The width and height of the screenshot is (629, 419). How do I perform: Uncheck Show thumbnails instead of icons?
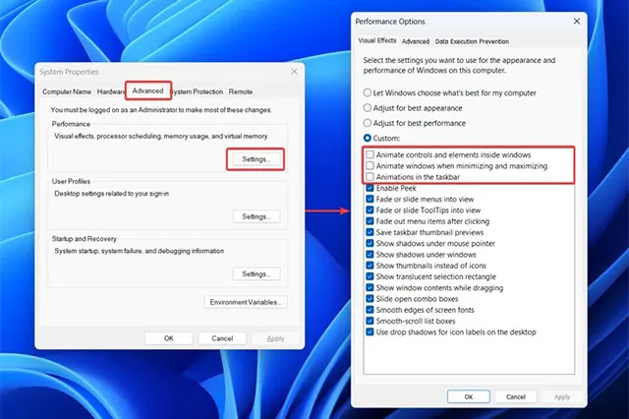(370, 266)
